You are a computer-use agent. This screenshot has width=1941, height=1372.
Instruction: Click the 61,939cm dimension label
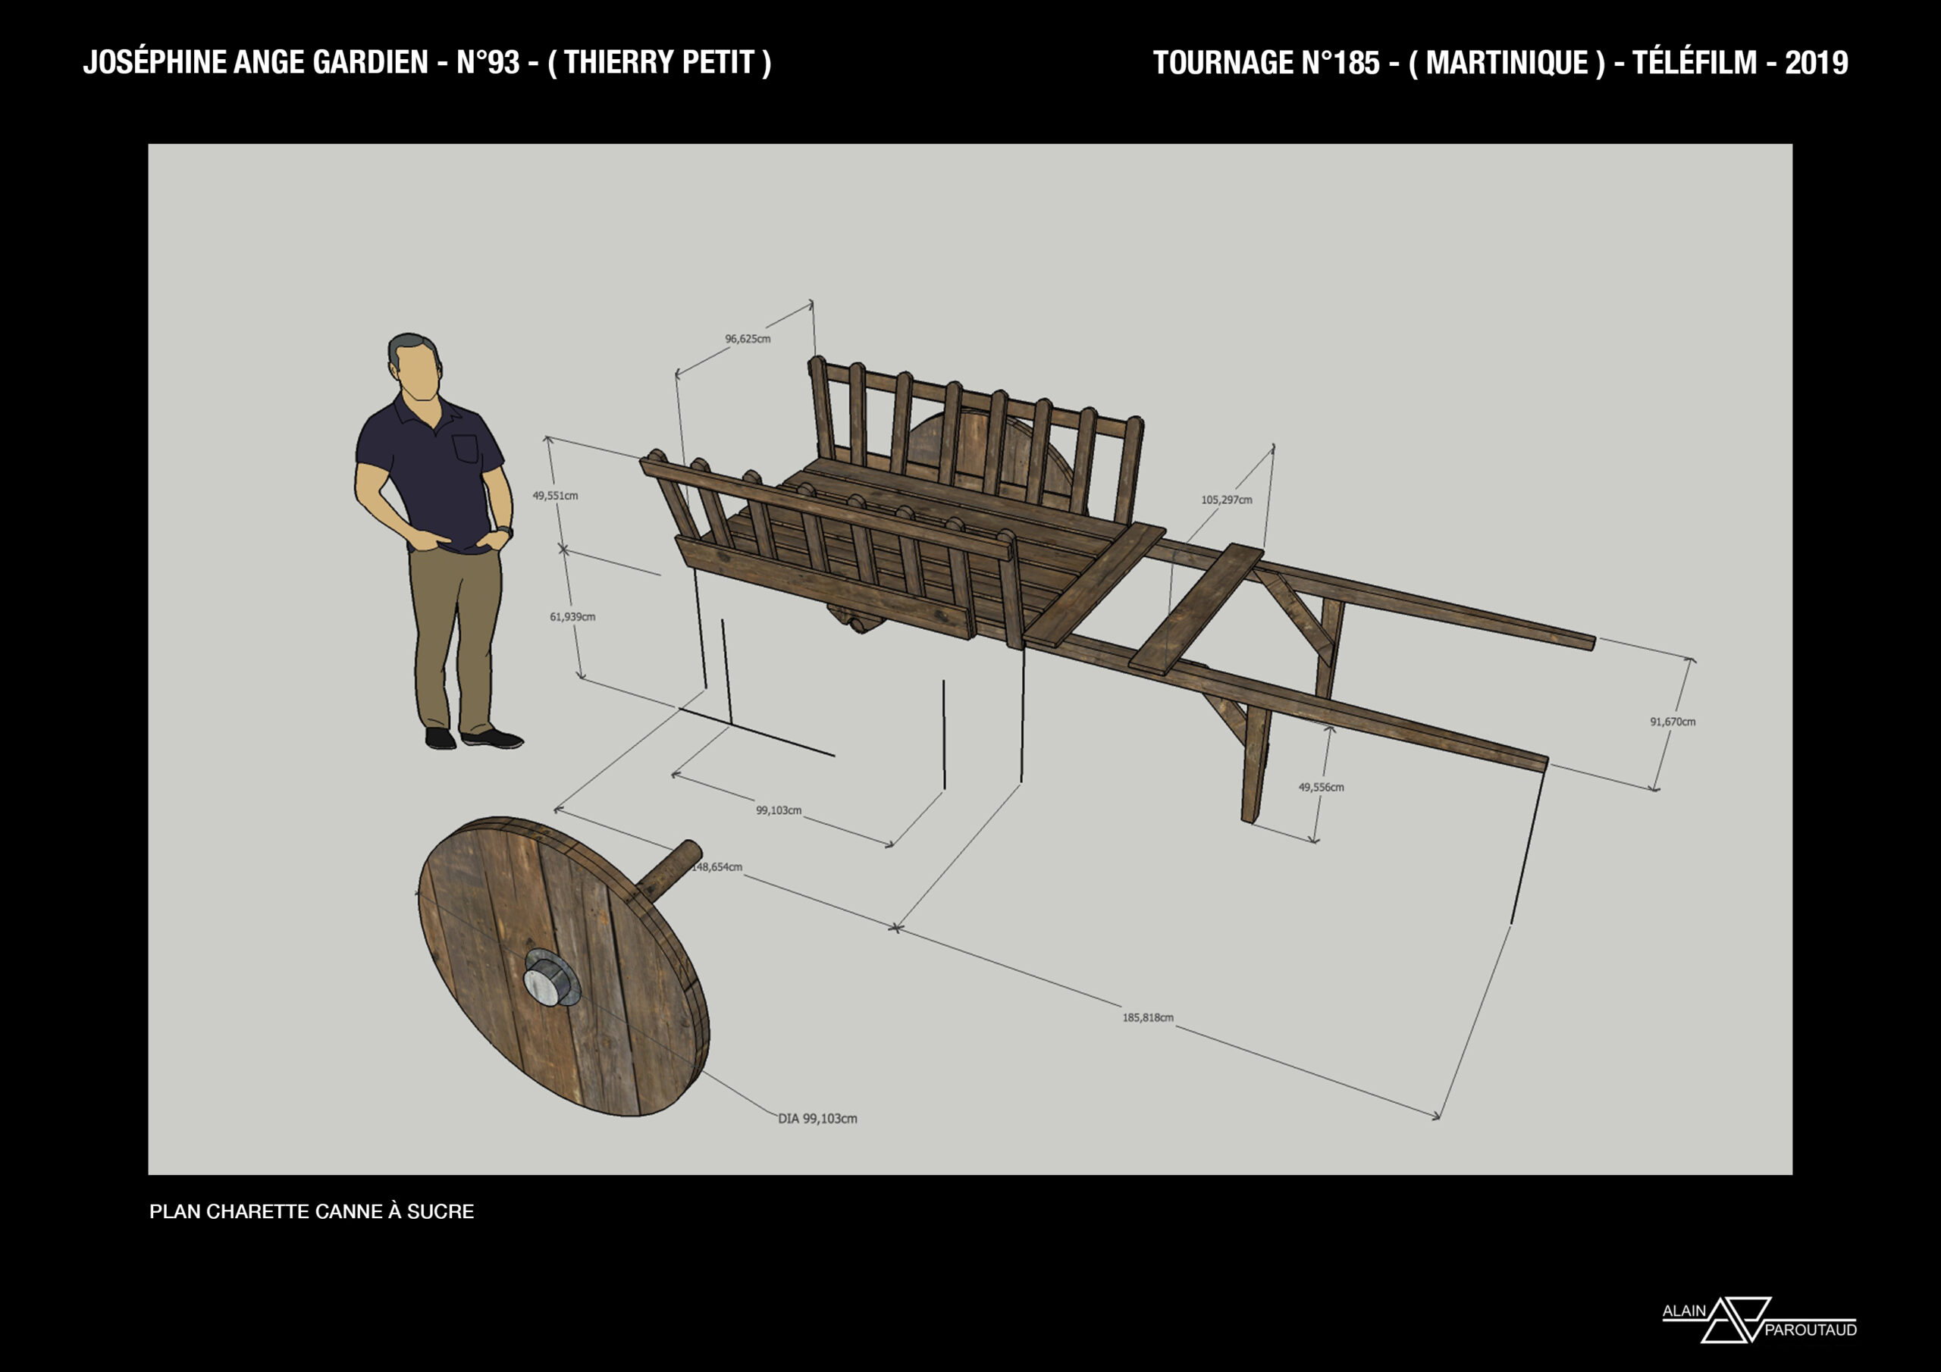[x=572, y=617]
